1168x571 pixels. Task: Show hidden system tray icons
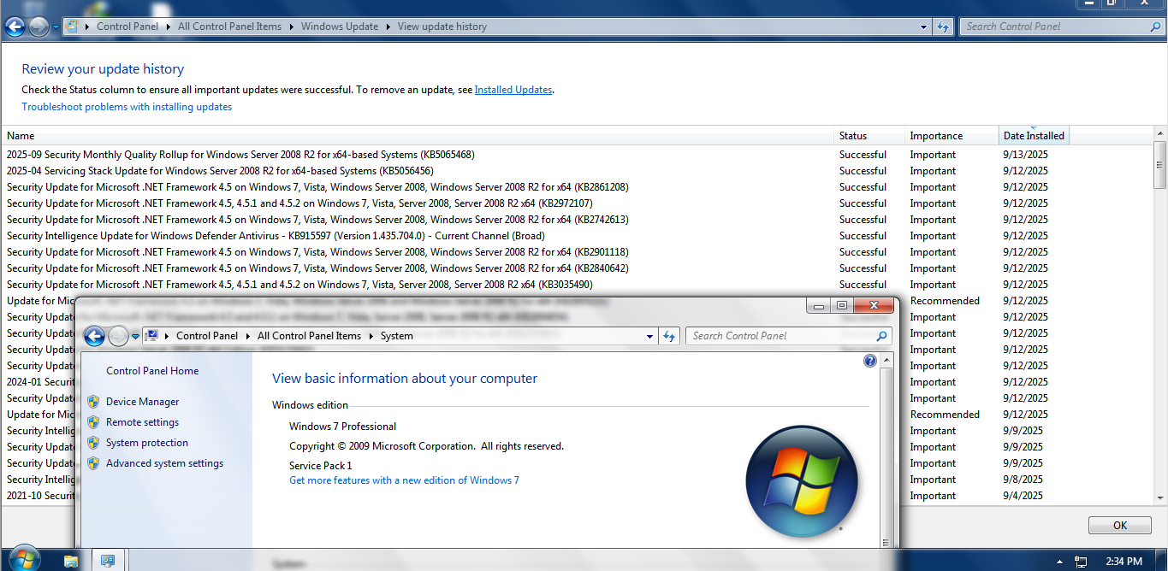pos(1060,562)
